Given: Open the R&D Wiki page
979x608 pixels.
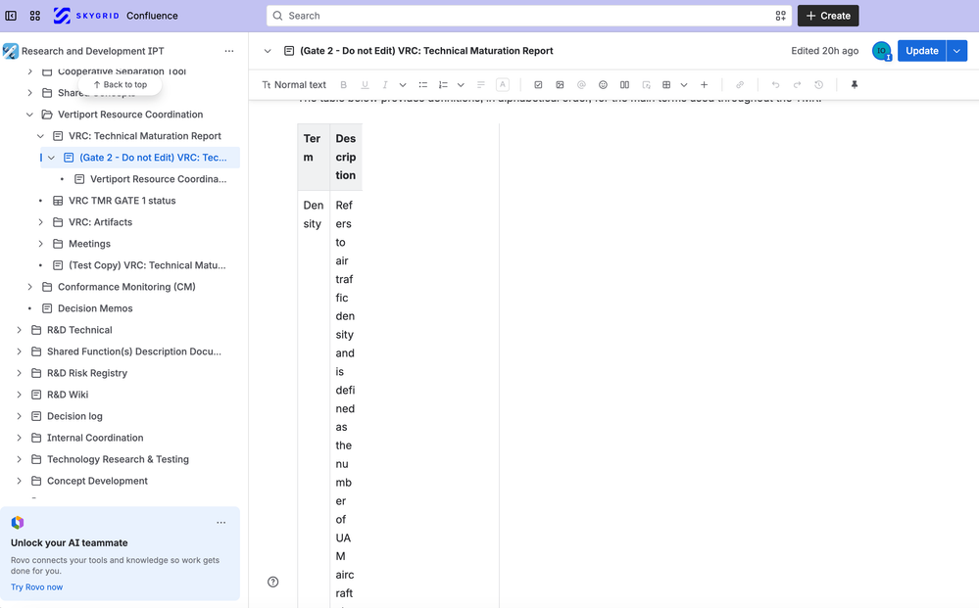Looking at the screenshot, I should point(68,395).
